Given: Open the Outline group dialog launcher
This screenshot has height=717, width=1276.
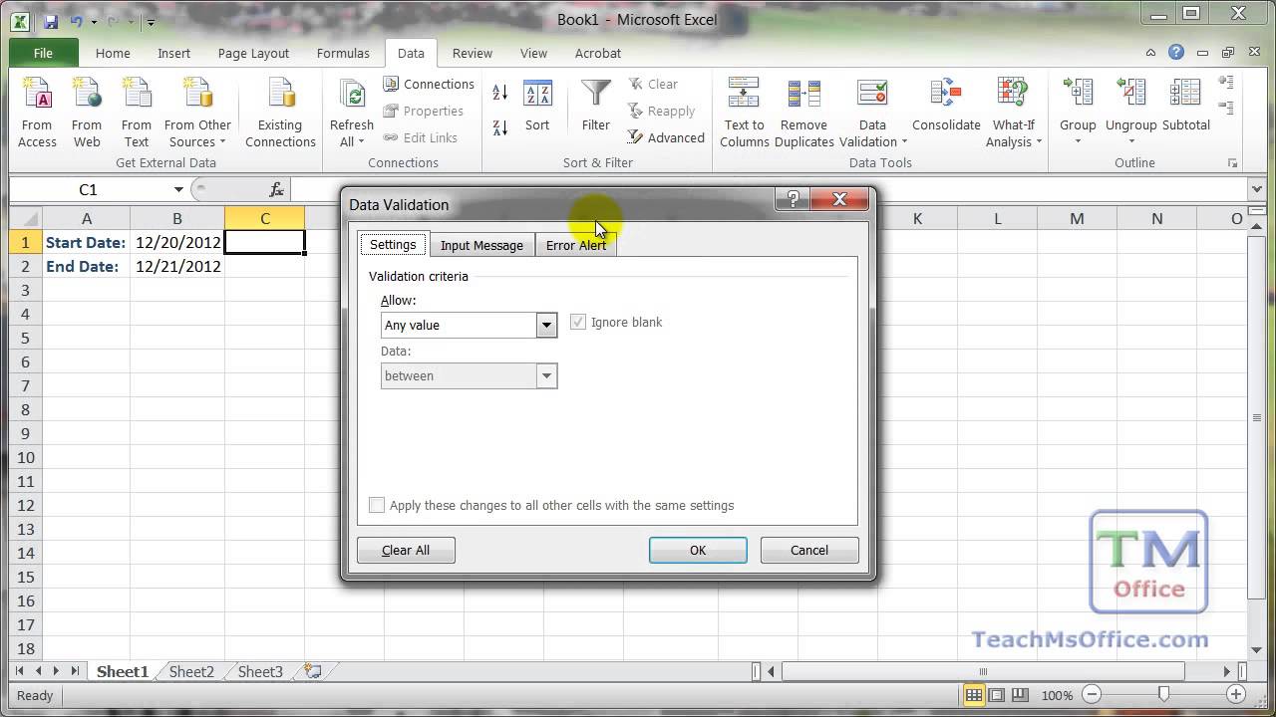Looking at the screenshot, I should click(1233, 163).
